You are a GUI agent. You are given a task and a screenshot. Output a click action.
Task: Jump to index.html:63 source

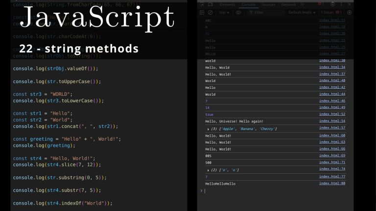coord(332,142)
